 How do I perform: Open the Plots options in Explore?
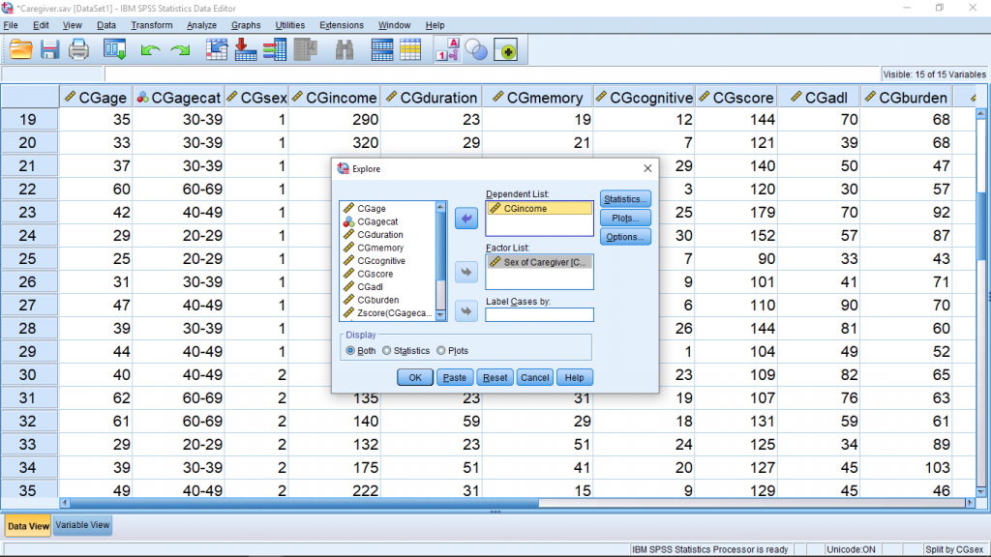(625, 218)
